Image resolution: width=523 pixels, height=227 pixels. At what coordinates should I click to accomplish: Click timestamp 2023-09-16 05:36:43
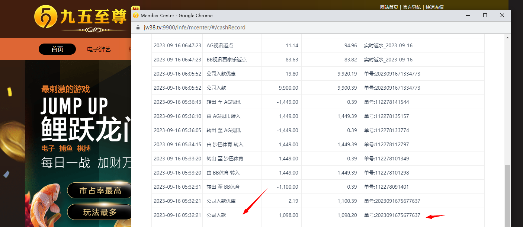tap(177, 102)
